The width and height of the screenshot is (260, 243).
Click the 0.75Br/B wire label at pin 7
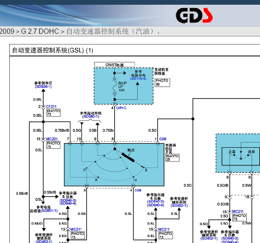pyautogui.click(x=62, y=130)
